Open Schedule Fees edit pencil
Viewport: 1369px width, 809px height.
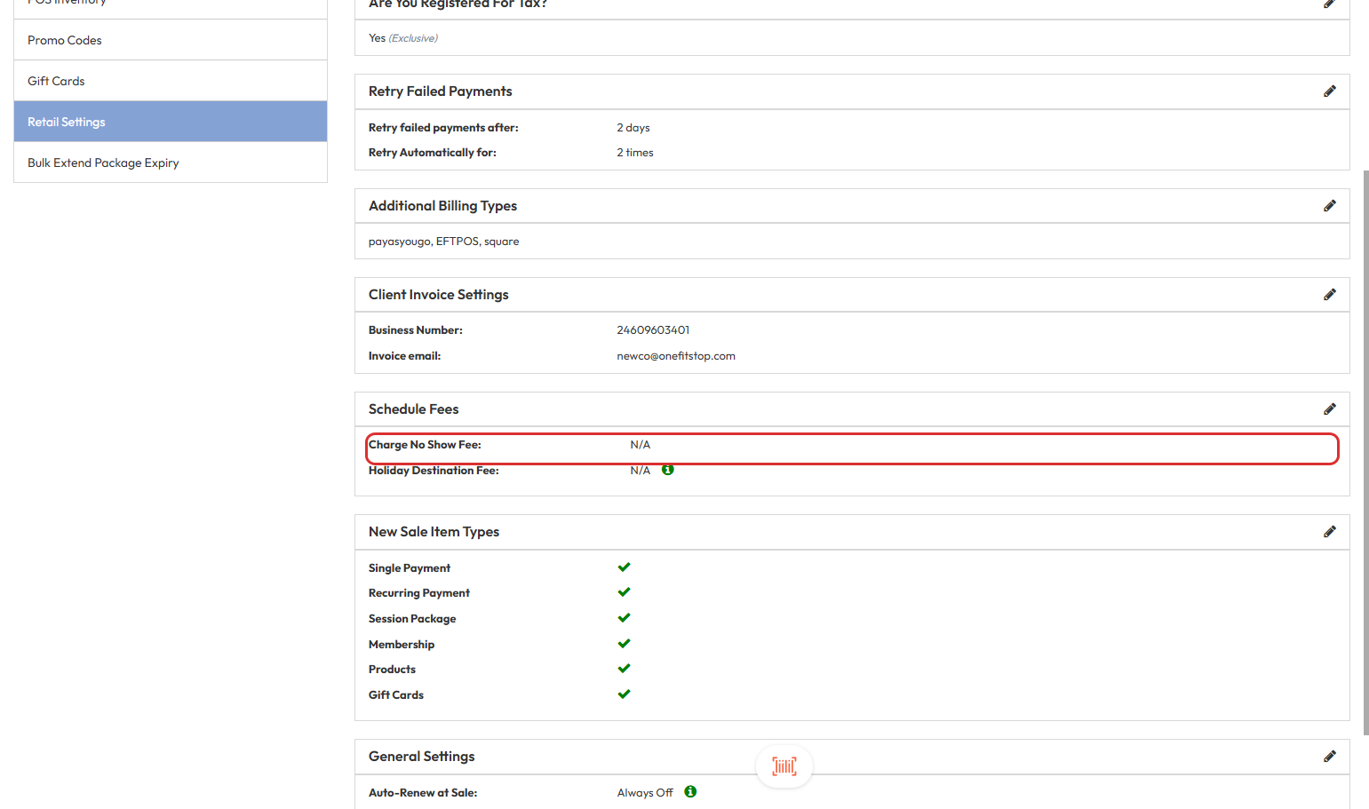coord(1329,409)
